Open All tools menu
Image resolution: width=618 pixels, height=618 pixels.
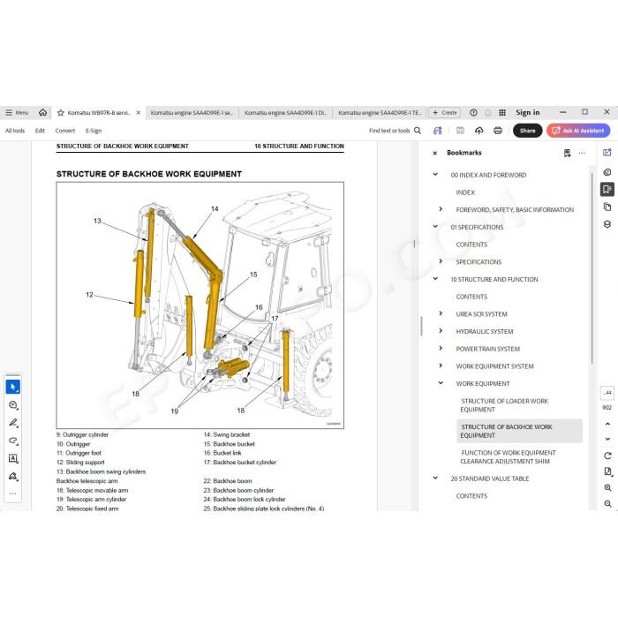point(15,131)
